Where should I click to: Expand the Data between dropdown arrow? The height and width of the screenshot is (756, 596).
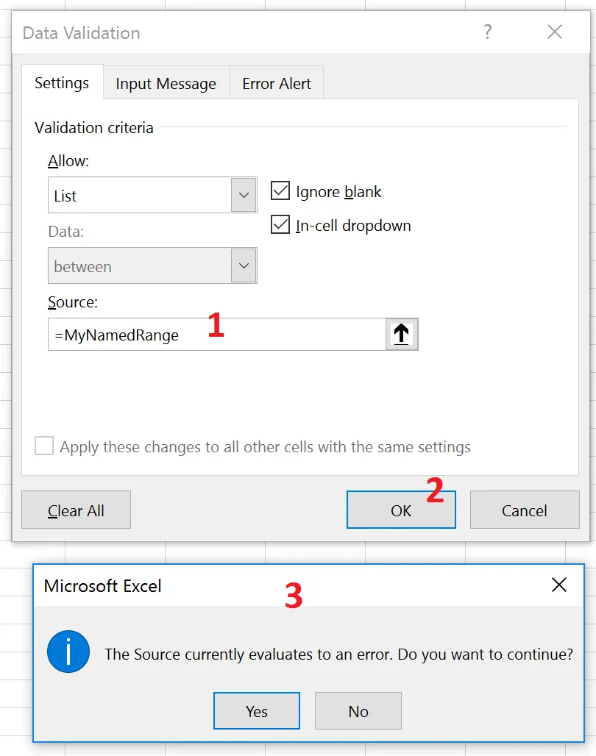(244, 266)
